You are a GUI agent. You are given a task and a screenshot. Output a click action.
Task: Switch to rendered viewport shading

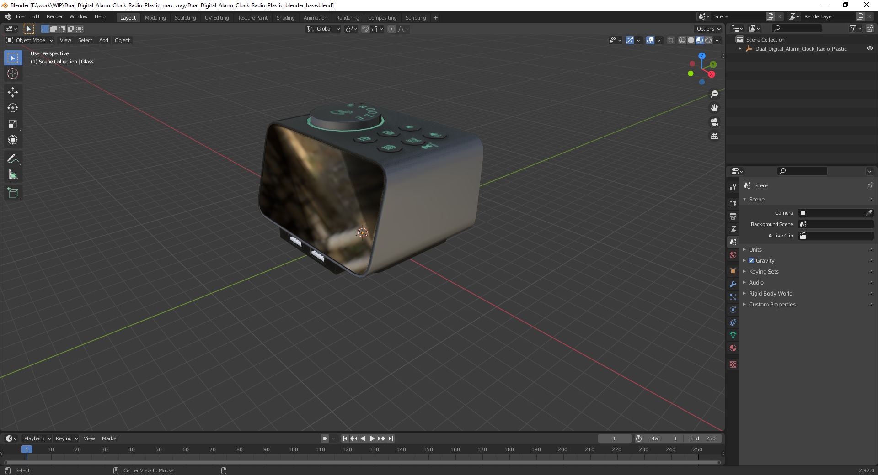[x=708, y=40]
